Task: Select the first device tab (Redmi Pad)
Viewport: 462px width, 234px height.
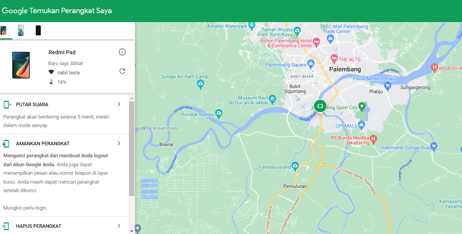Action: 3,30
